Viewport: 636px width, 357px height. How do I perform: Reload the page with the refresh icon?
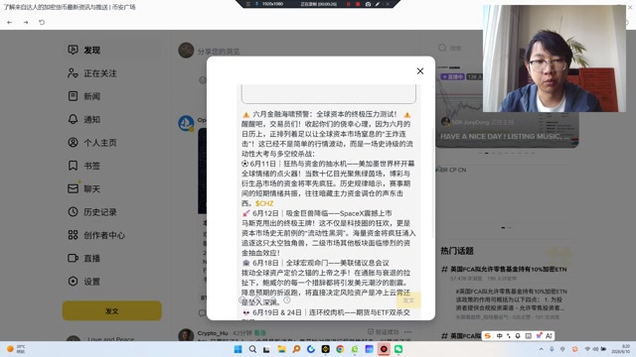[42, 22]
